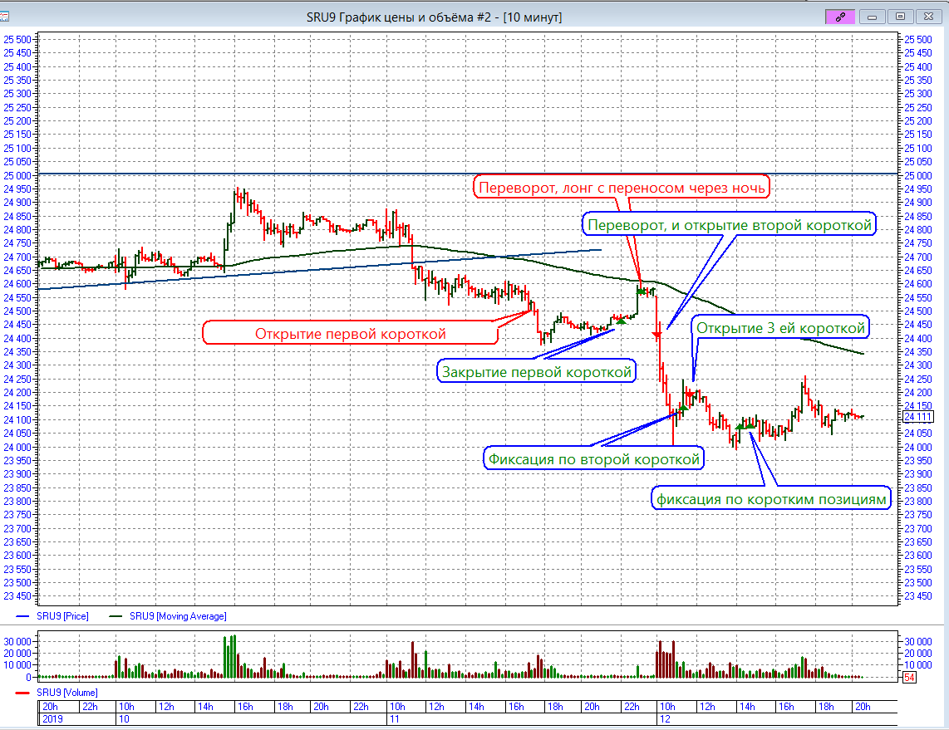Click the blue line marker beside SRU9 [Price]
The width and height of the screenshot is (949, 730).
24,616
